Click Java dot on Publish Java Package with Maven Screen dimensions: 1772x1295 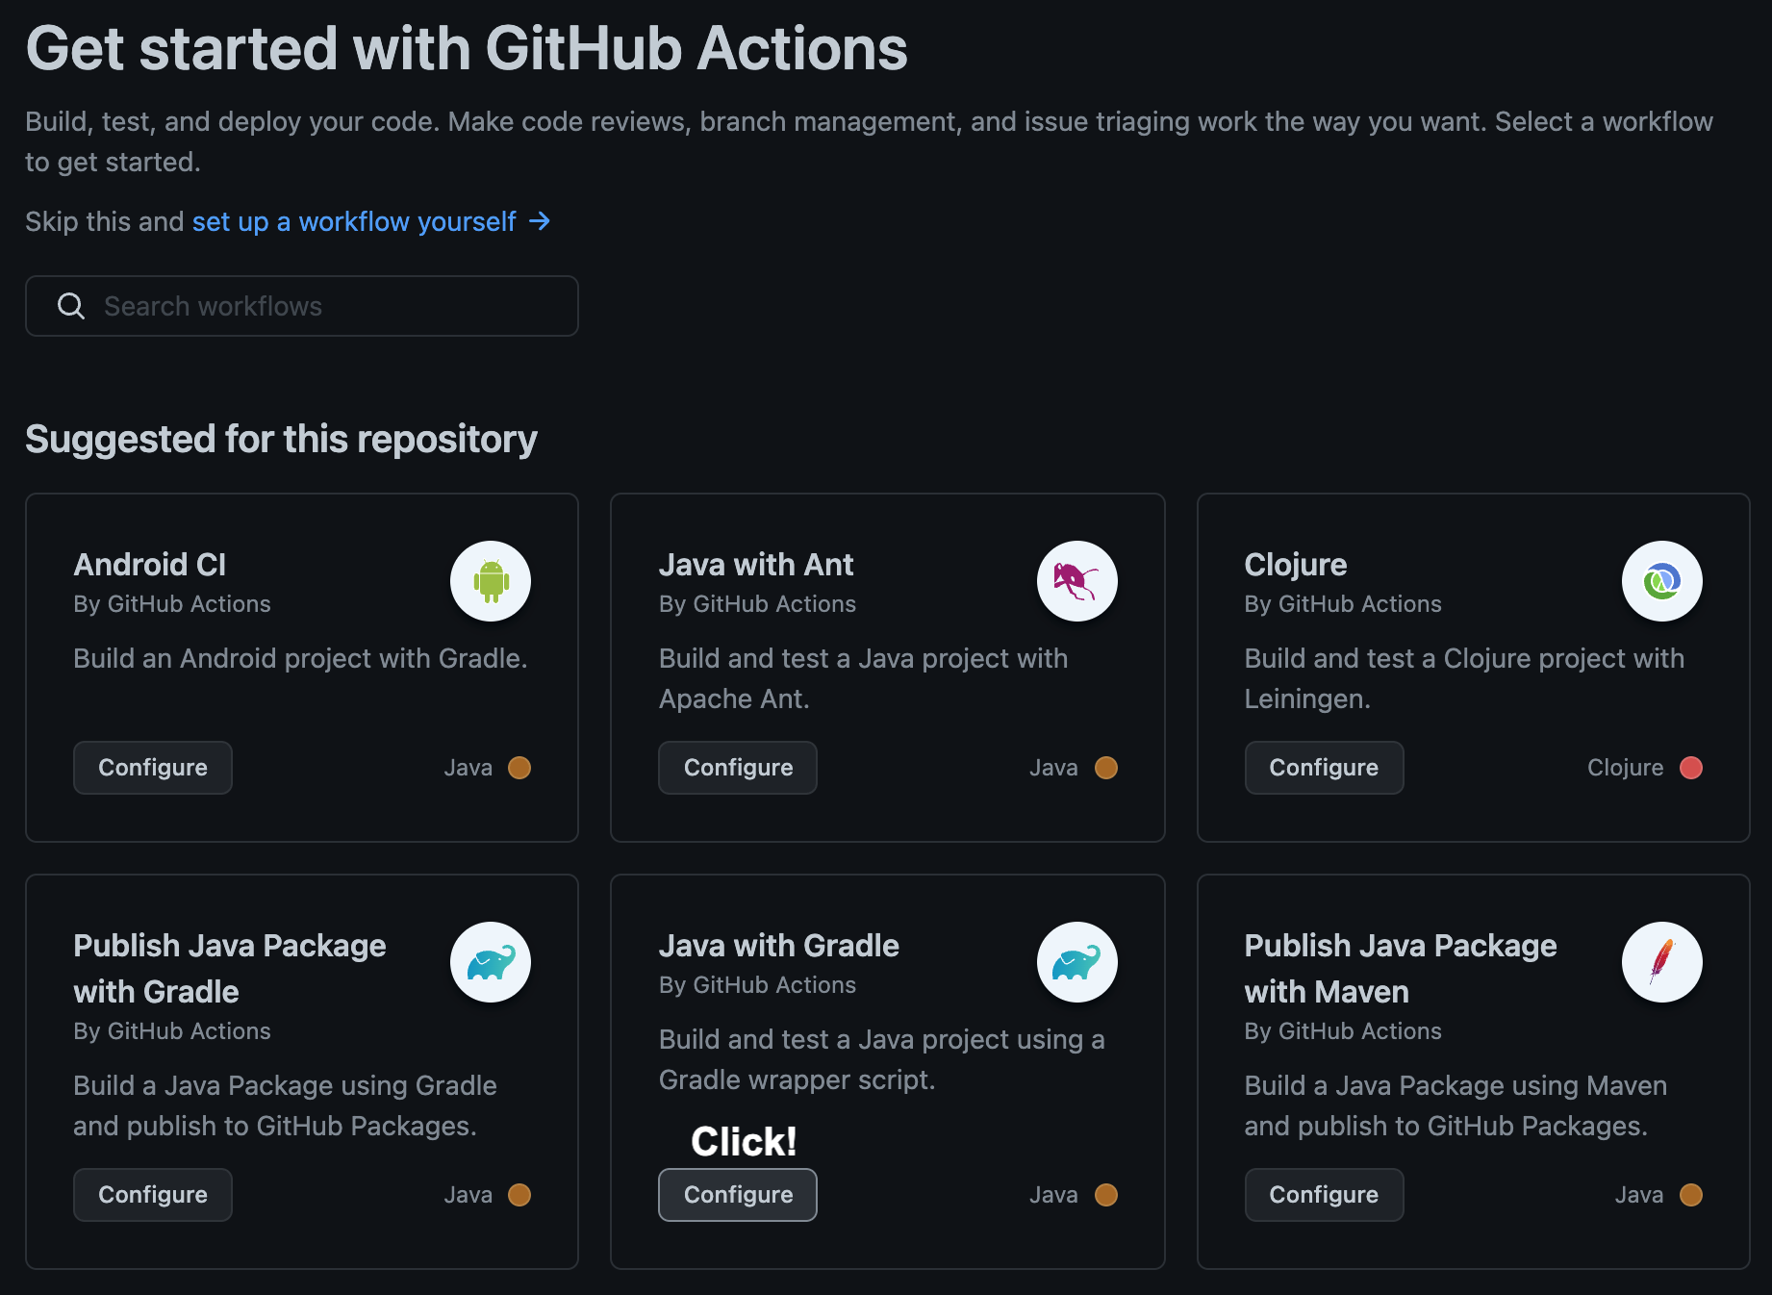click(1691, 1195)
